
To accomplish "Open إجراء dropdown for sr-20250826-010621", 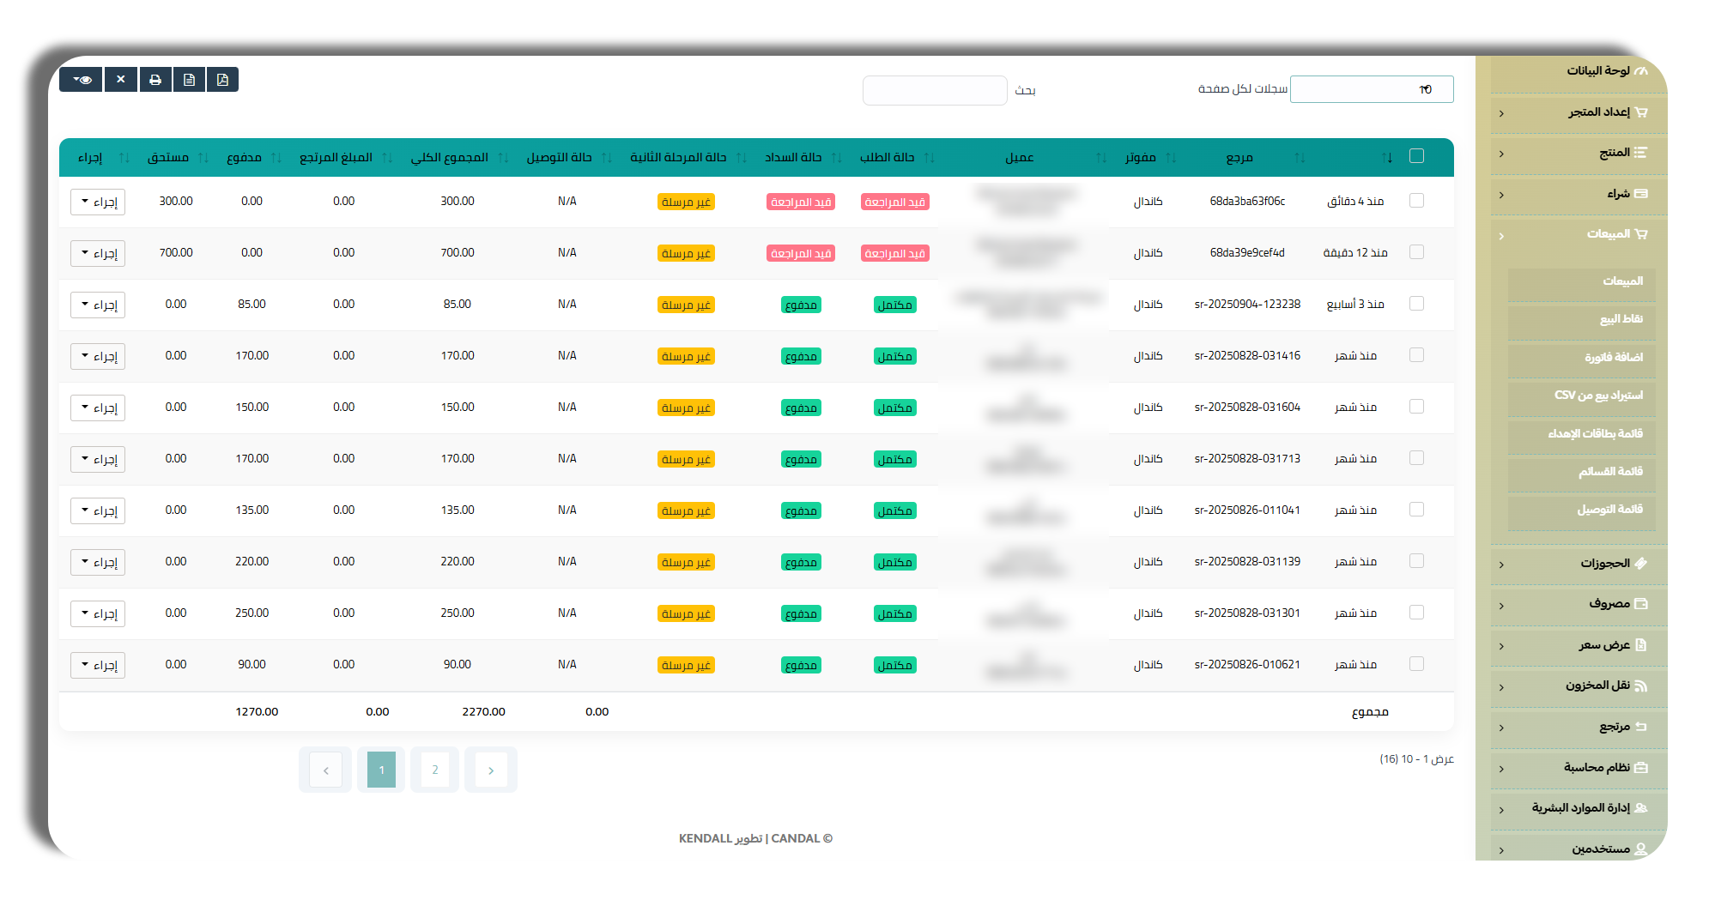I will click(x=98, y=665).
